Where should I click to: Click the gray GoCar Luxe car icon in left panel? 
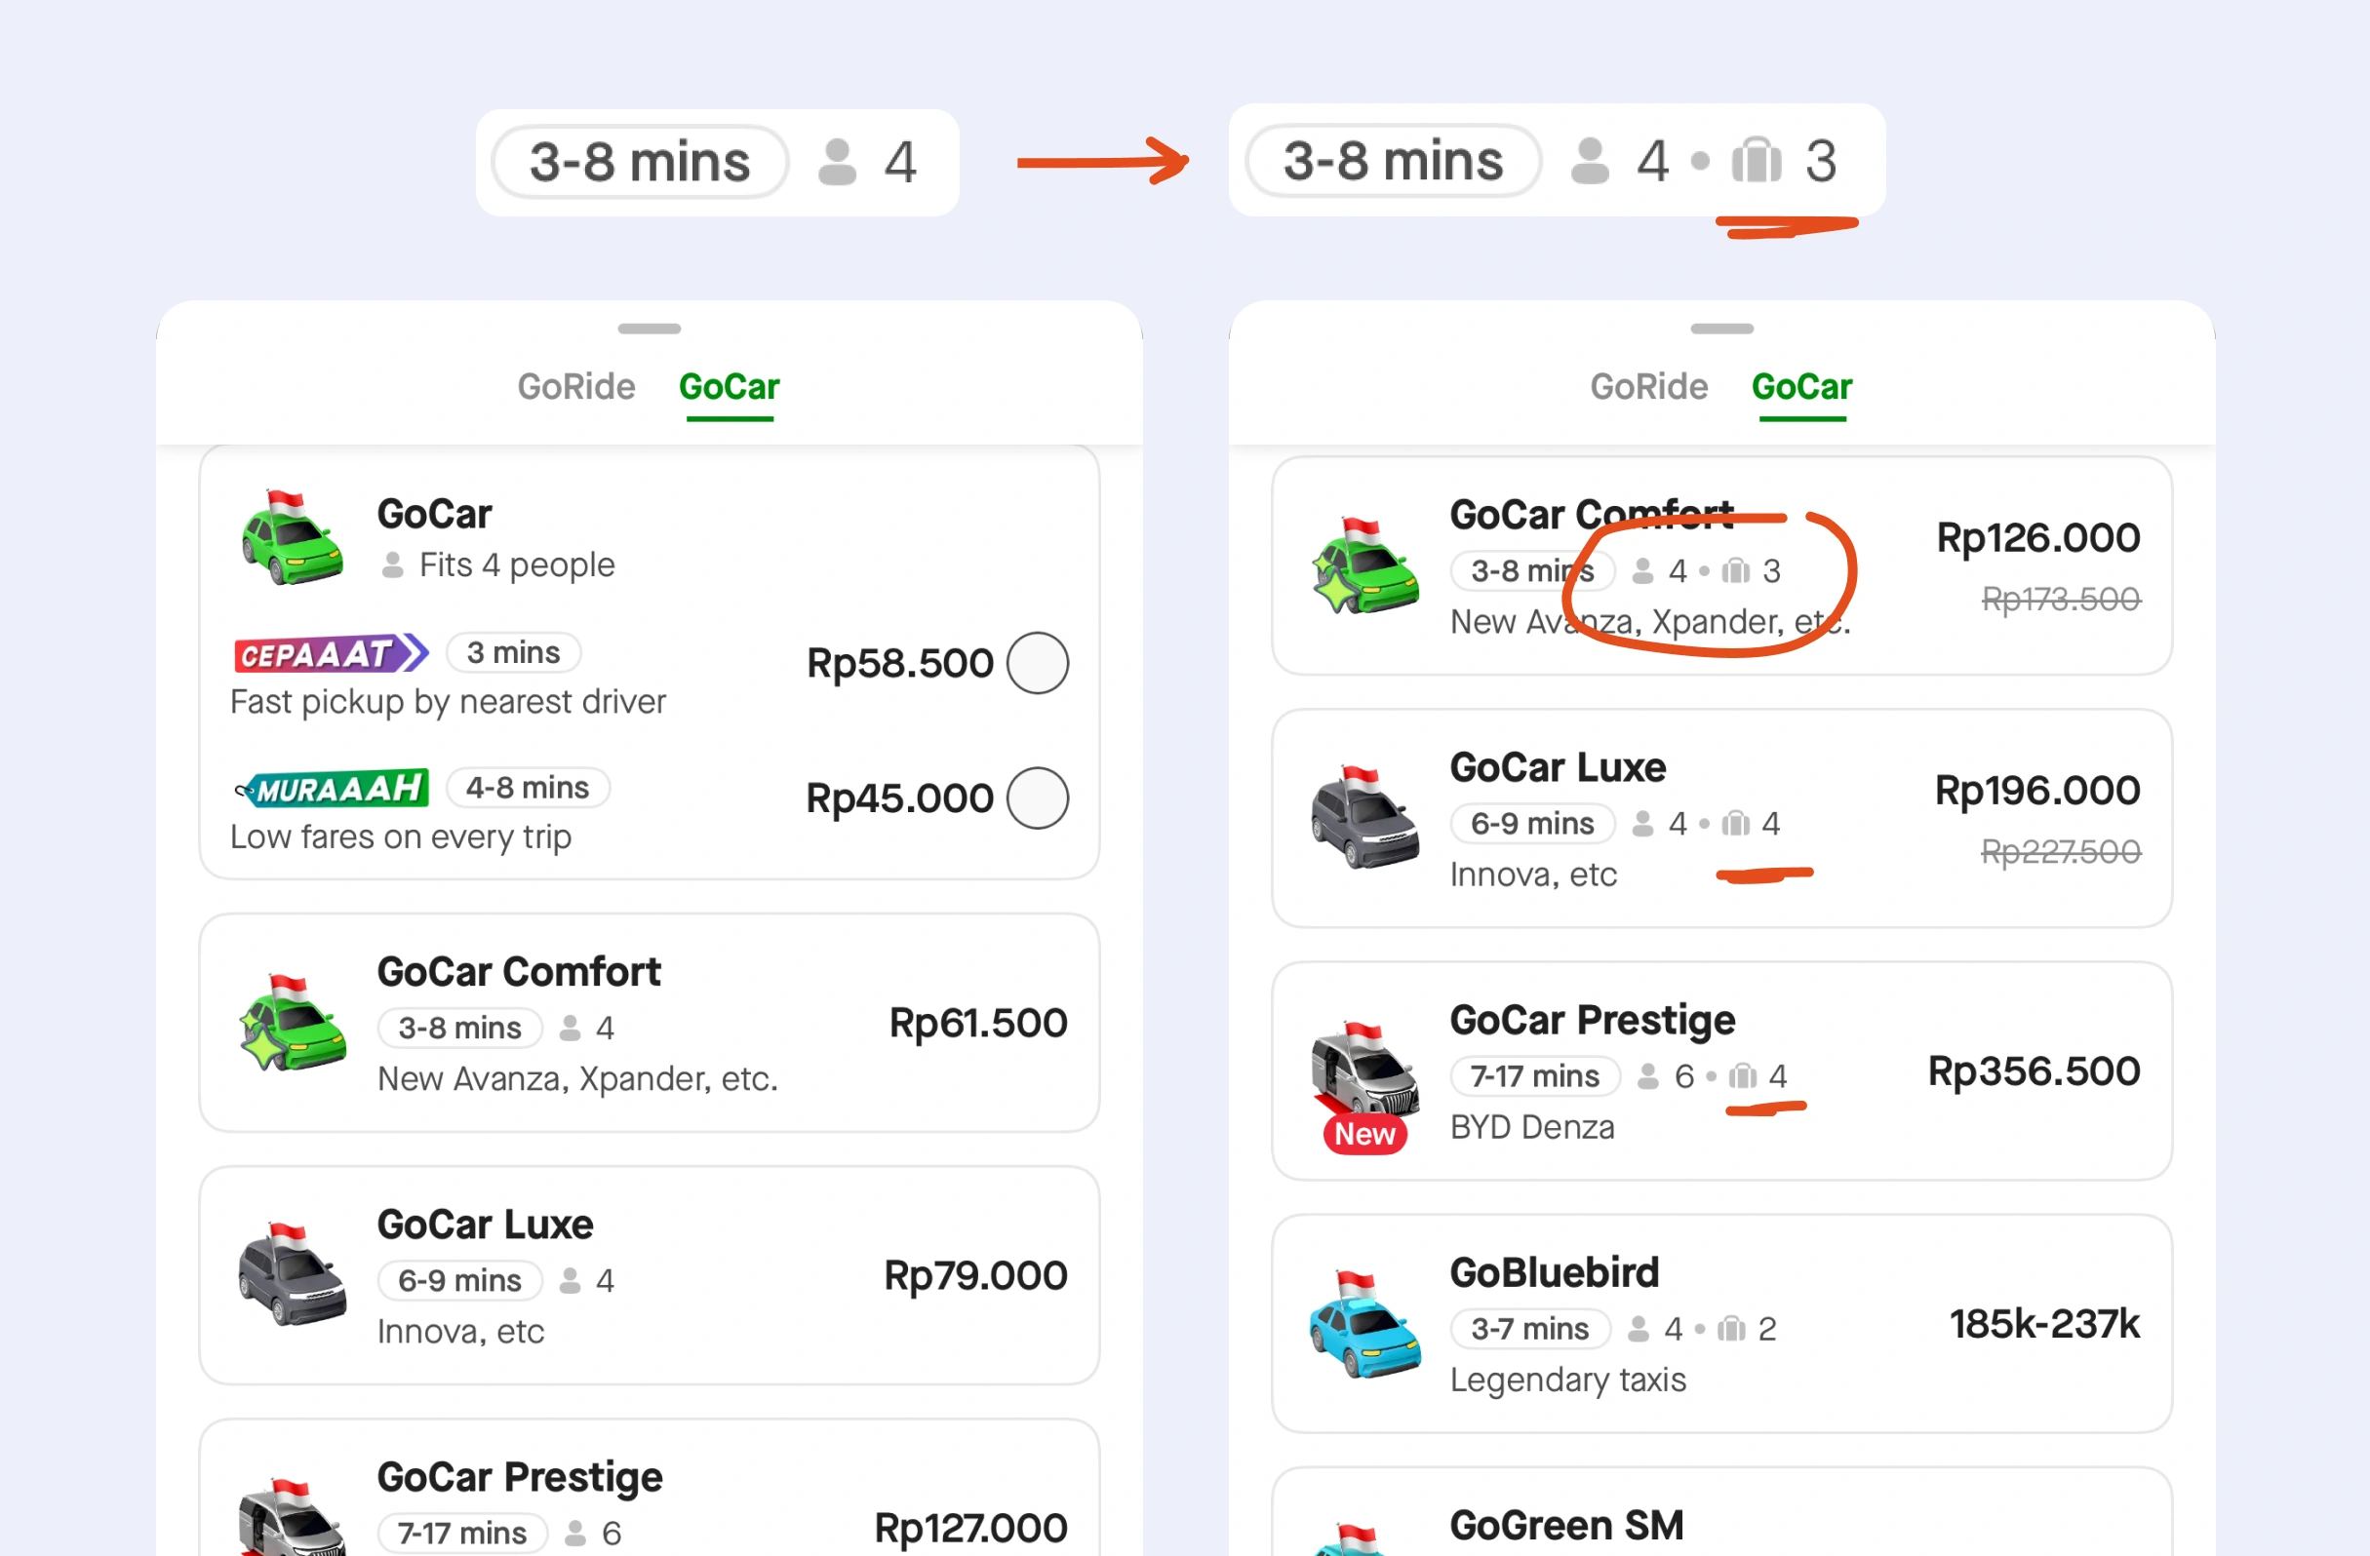(292, 1274)
